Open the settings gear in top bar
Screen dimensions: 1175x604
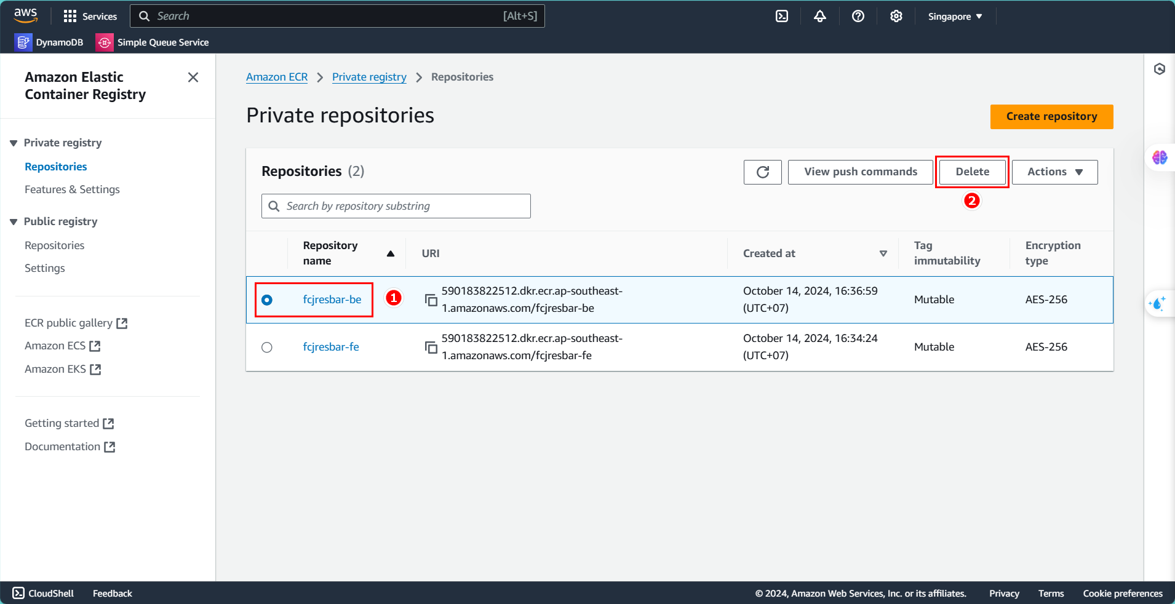[896, 16]
